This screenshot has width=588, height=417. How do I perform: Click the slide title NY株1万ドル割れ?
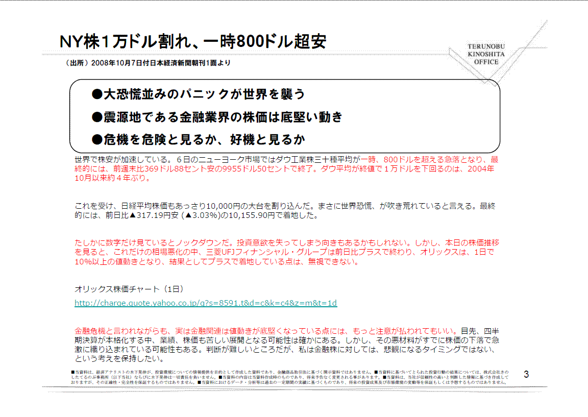click(x=193, y=41)
